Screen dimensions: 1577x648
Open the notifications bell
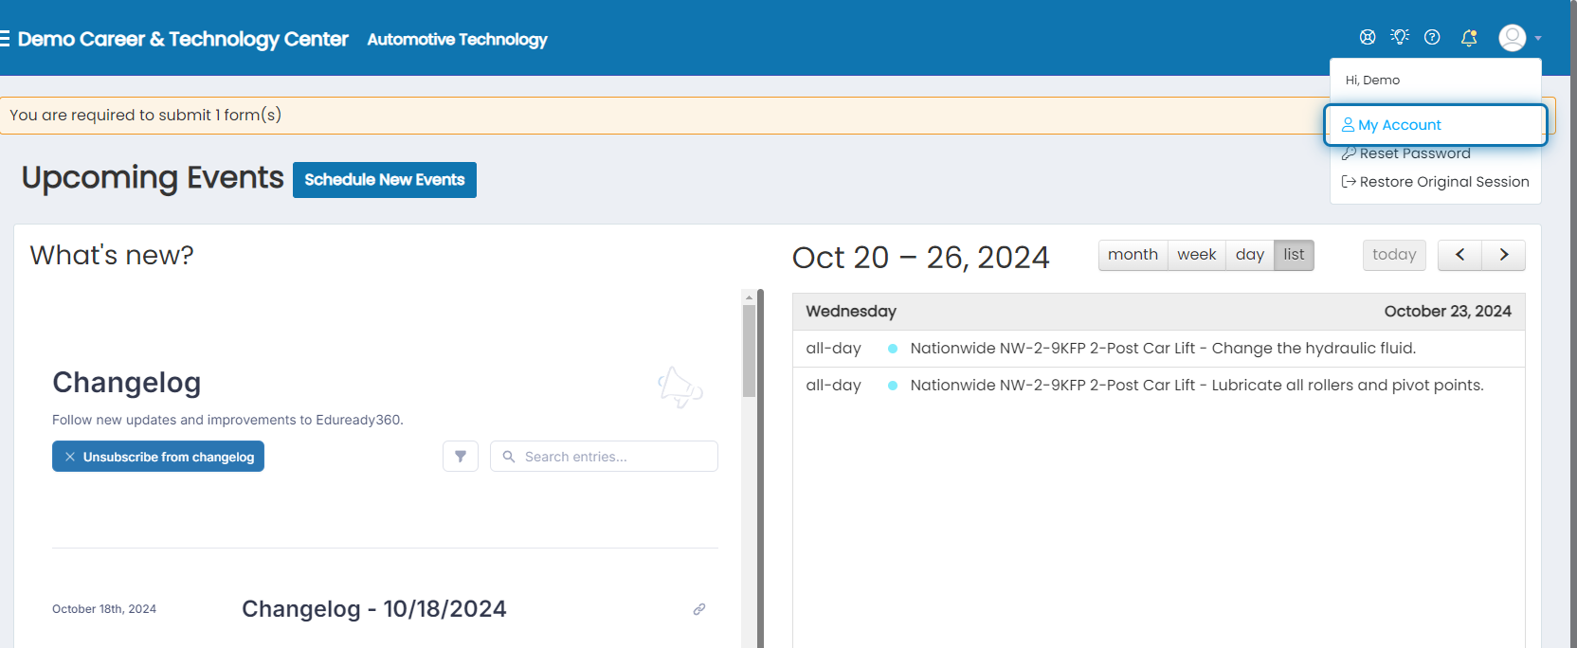[x=1469, y=38]
